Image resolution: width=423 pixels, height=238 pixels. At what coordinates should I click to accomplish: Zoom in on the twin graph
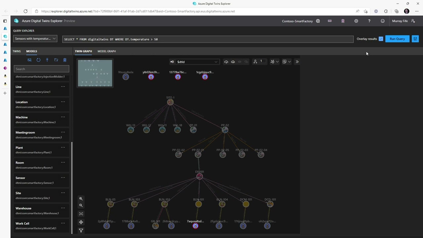coord(81,199)
